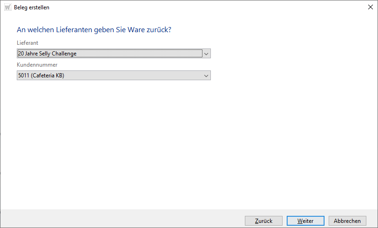Click the blank area right of Kundennummer dropdown
The height and width of the screenshot is (228, 378).
289,76
